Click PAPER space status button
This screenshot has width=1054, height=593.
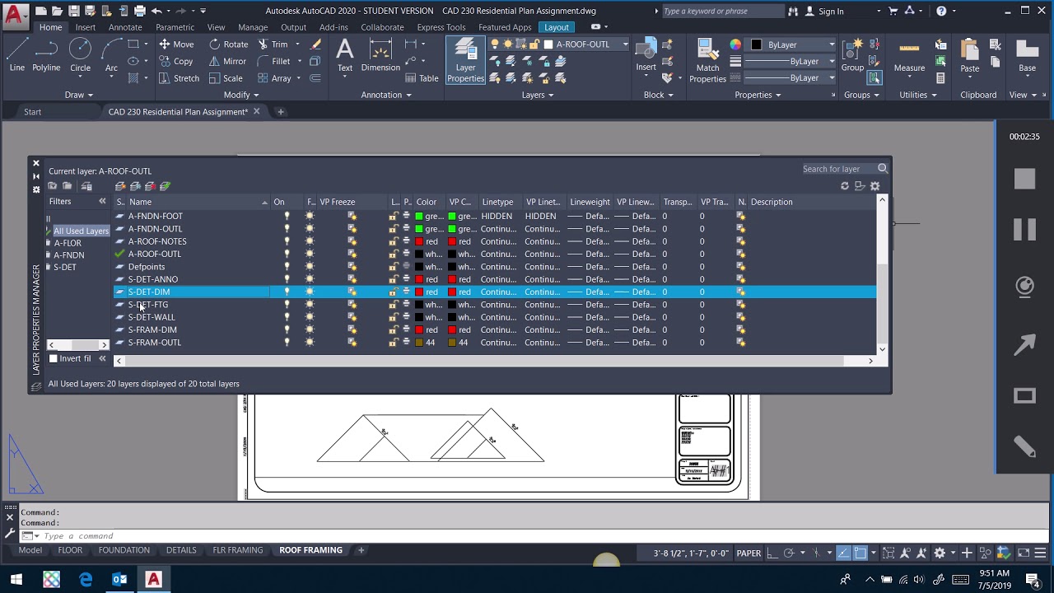point(749,553)
